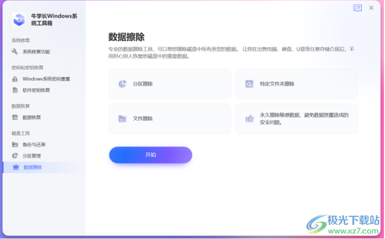Click the 永久擦除敏感数据 info card
385x239 pixels.
click(x=296, y=119)
